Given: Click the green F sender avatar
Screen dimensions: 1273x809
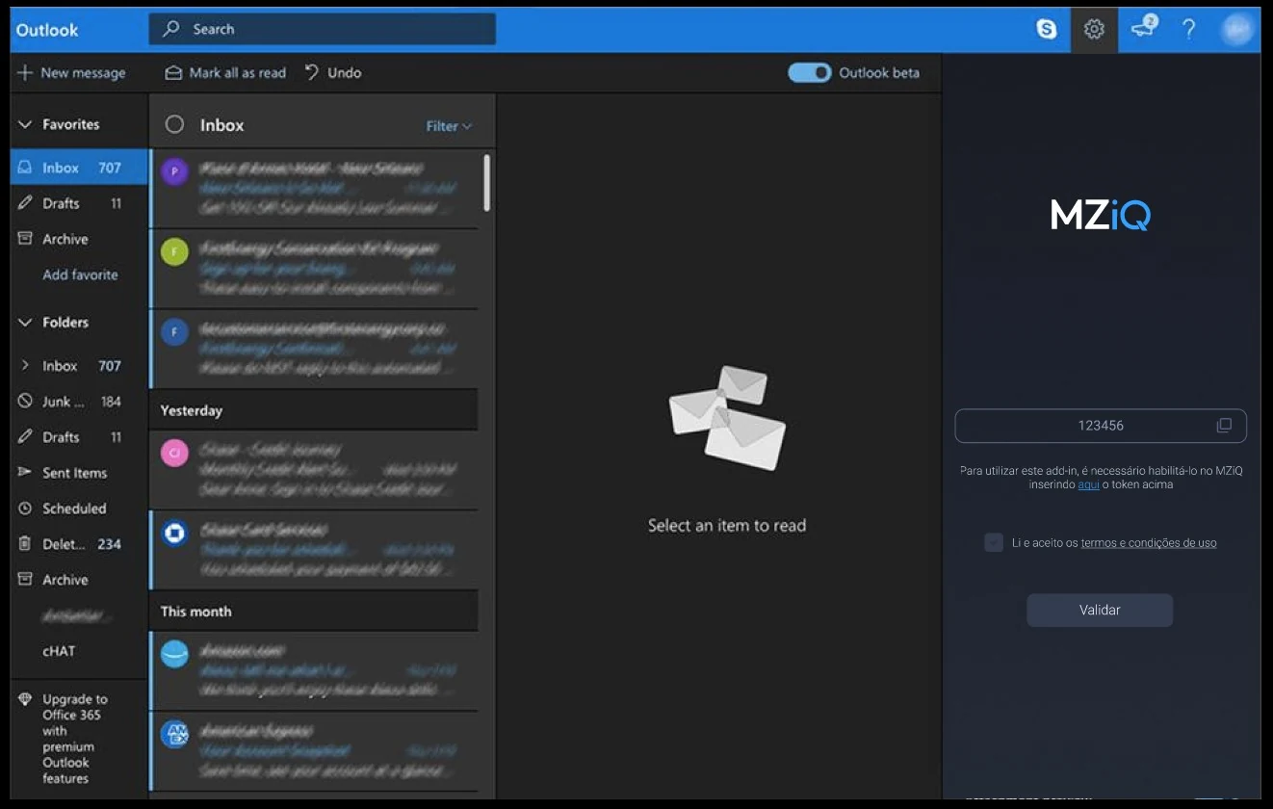Looking at the screenshot, I should [174, 253].
